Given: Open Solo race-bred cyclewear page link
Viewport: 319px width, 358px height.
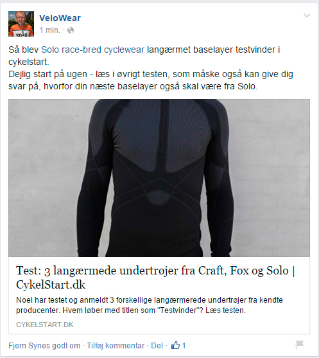Looking at the screenshot, I should pos(92,49).
